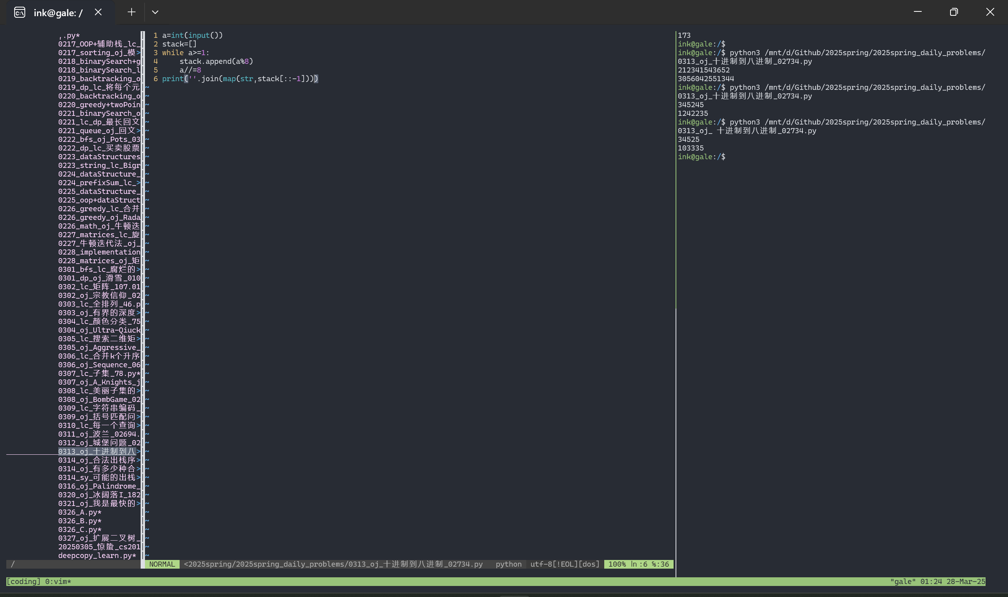
Task: Click the NORMAL mode indicator in statusline
Action: pos(162,564)
